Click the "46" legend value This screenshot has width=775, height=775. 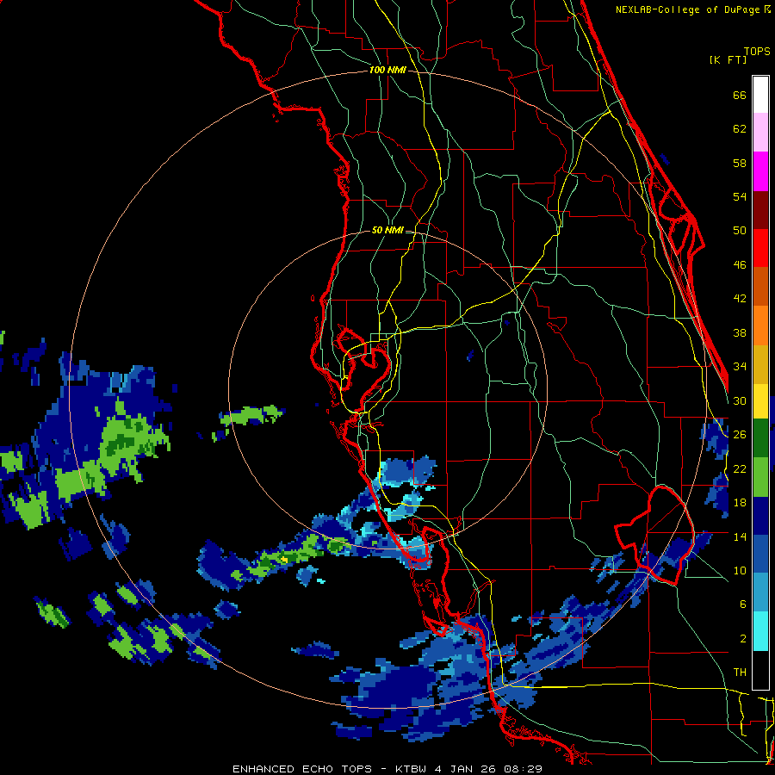point(740,265)
